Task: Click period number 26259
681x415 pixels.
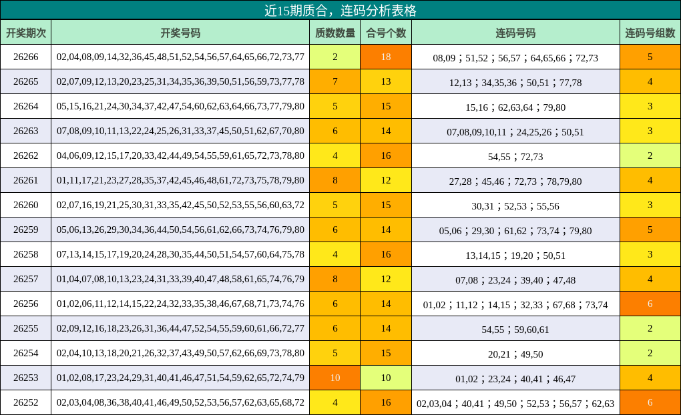Action: (25, 230)
